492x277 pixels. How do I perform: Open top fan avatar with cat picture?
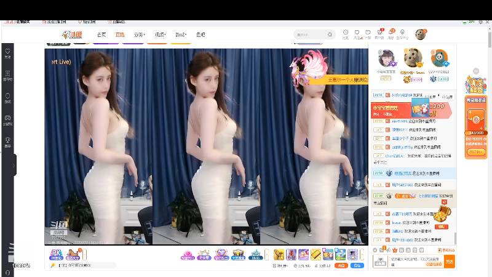point(413,58)
